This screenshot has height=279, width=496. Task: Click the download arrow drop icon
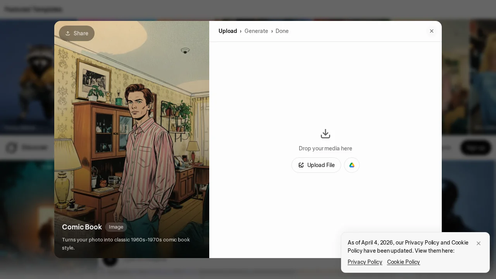(325, 134)
